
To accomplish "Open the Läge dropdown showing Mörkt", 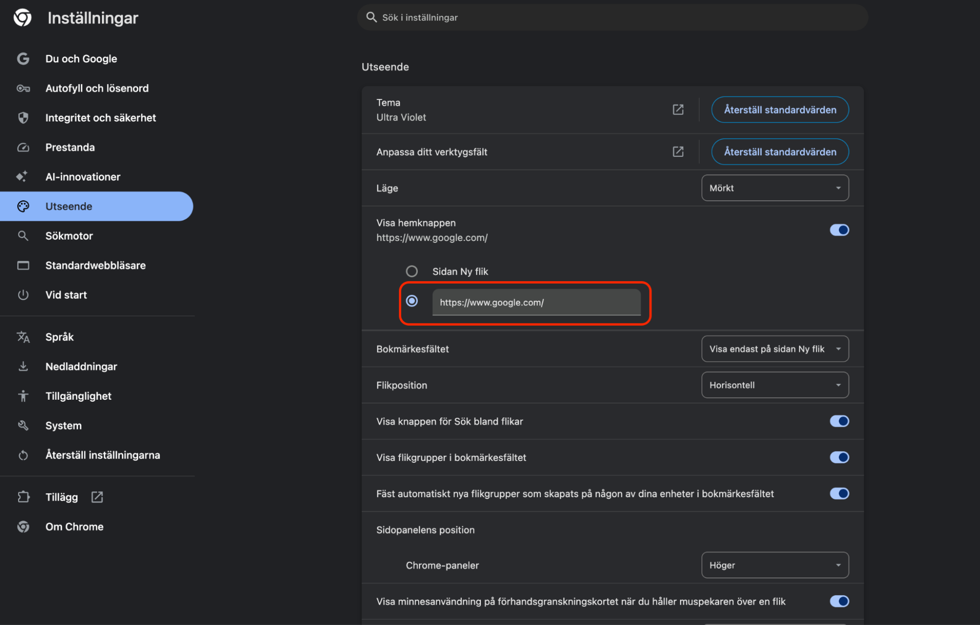I will pos(775,188).
